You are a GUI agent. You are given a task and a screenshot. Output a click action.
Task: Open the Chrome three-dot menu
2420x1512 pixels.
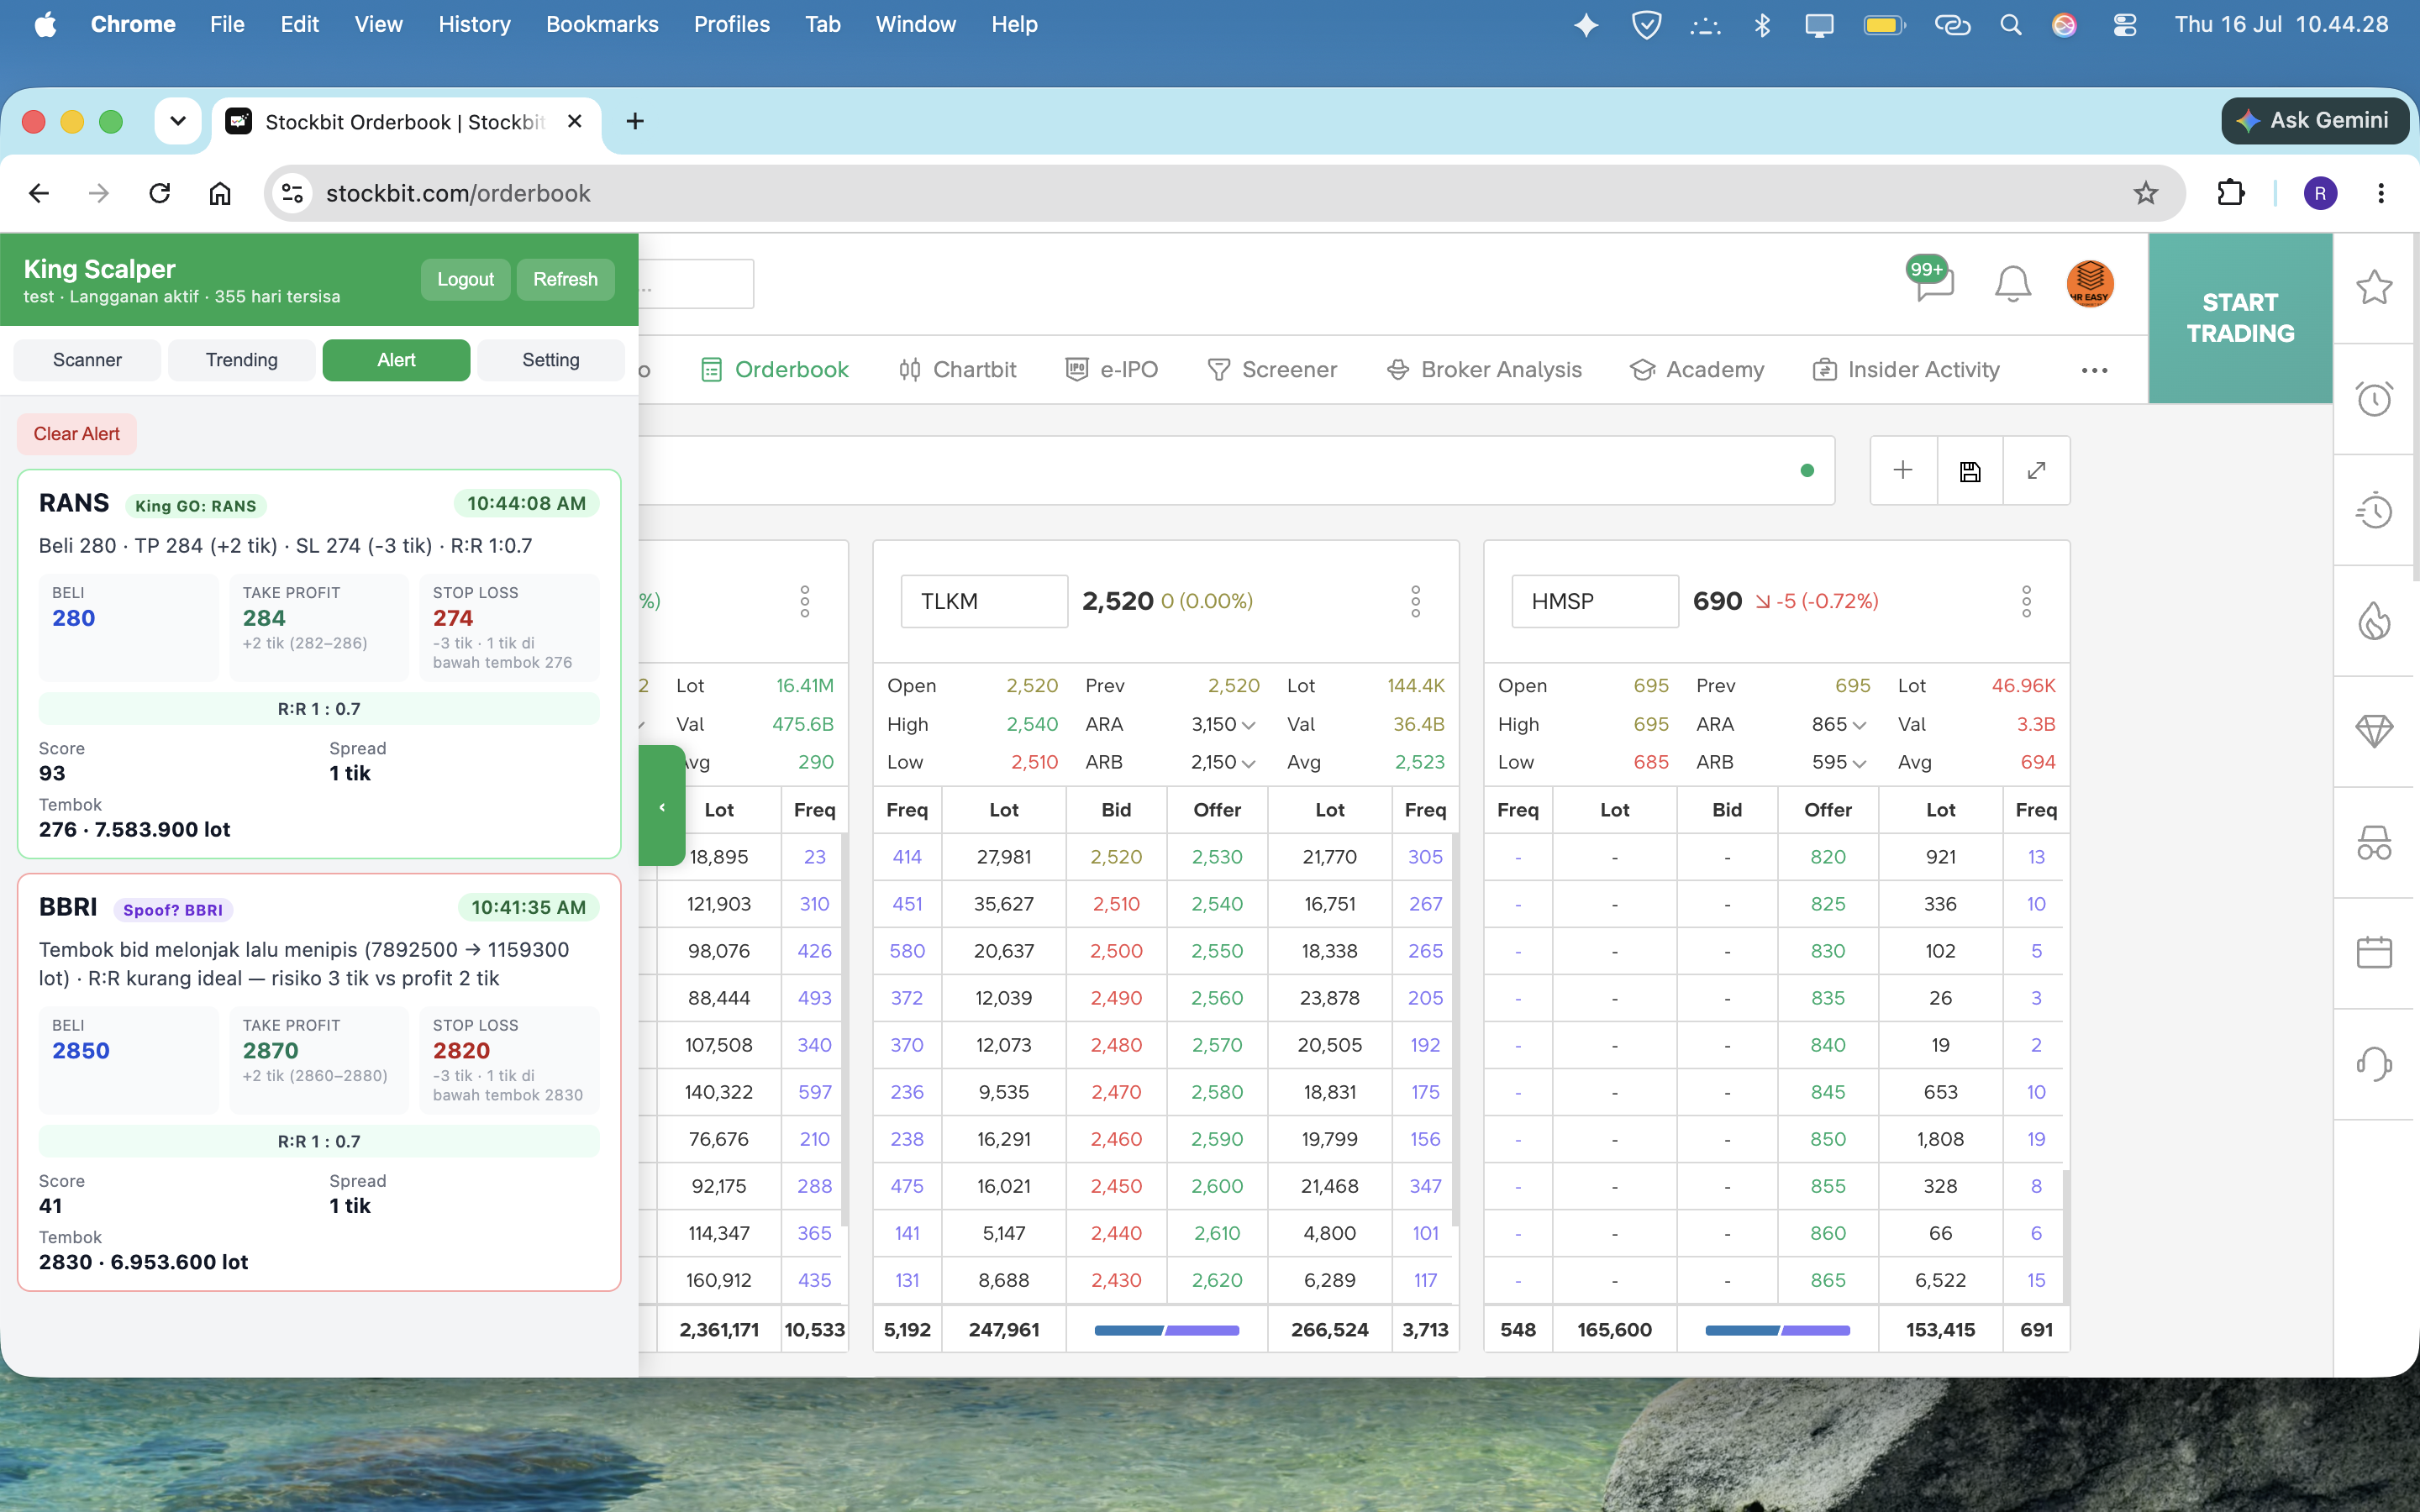(x=2380, y=193)
